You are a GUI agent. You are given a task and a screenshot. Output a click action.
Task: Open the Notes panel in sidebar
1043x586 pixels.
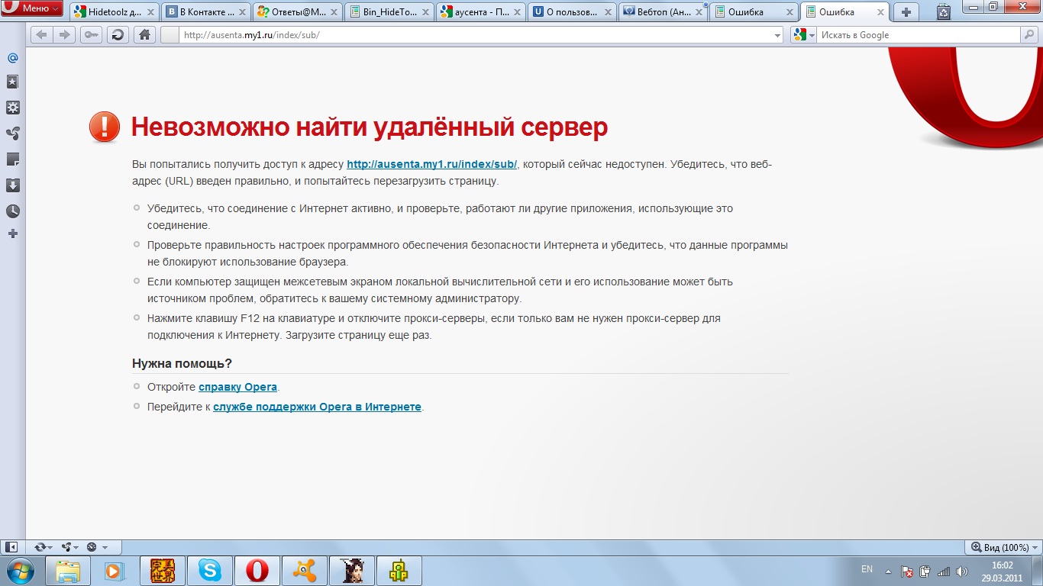[x=12, y=159]
